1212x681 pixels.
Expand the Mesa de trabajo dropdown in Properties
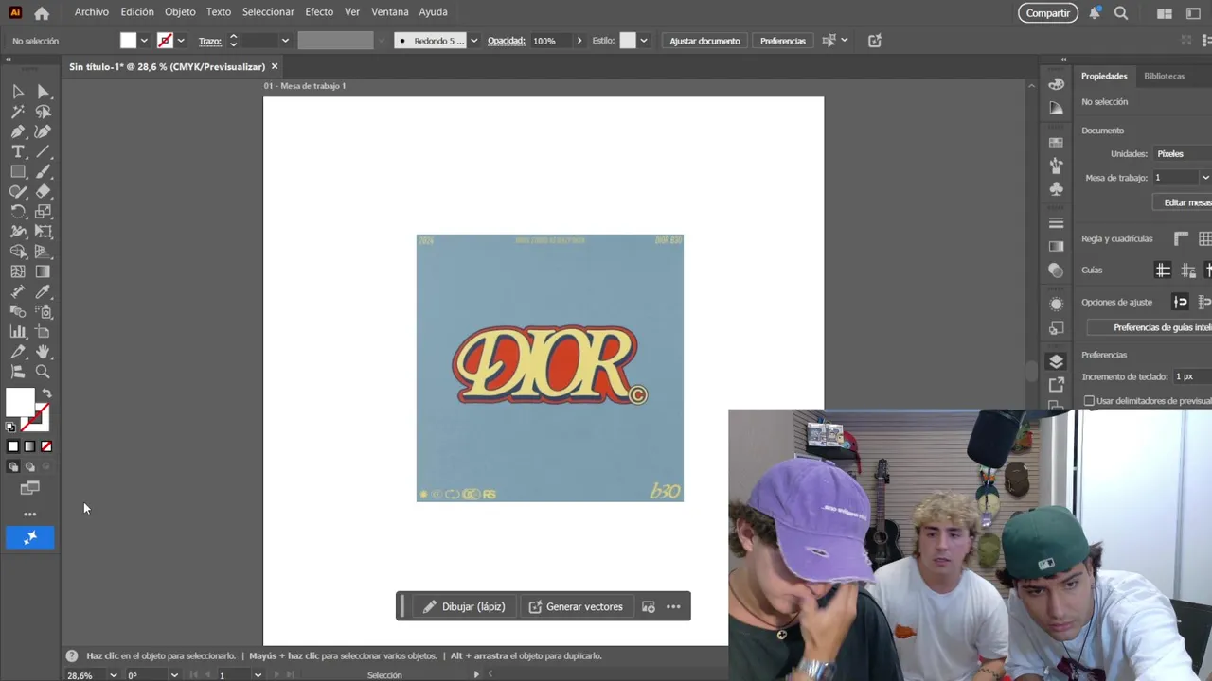1204,178
